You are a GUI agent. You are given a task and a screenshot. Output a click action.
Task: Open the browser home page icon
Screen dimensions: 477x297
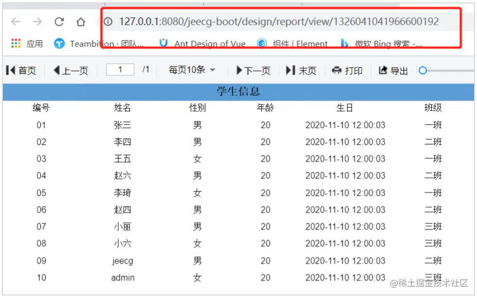81,21
